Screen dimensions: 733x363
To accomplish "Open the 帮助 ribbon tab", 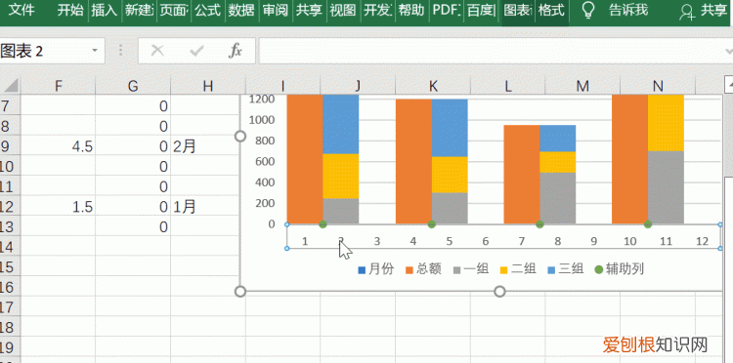I will coord(410,11).
